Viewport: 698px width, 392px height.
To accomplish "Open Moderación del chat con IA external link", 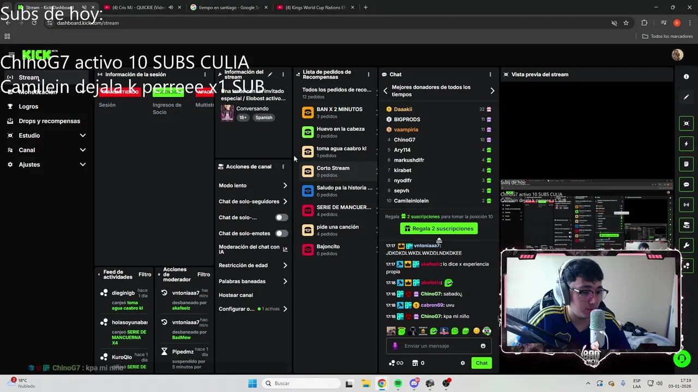I will click(x=285, y=249).
